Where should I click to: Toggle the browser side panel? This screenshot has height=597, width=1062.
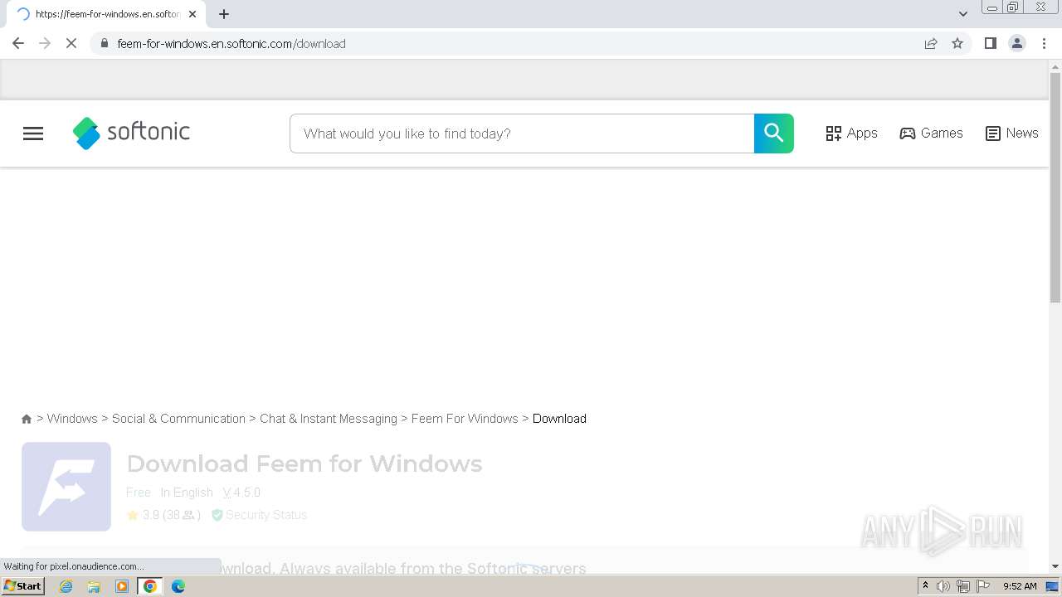click(990, 43)
